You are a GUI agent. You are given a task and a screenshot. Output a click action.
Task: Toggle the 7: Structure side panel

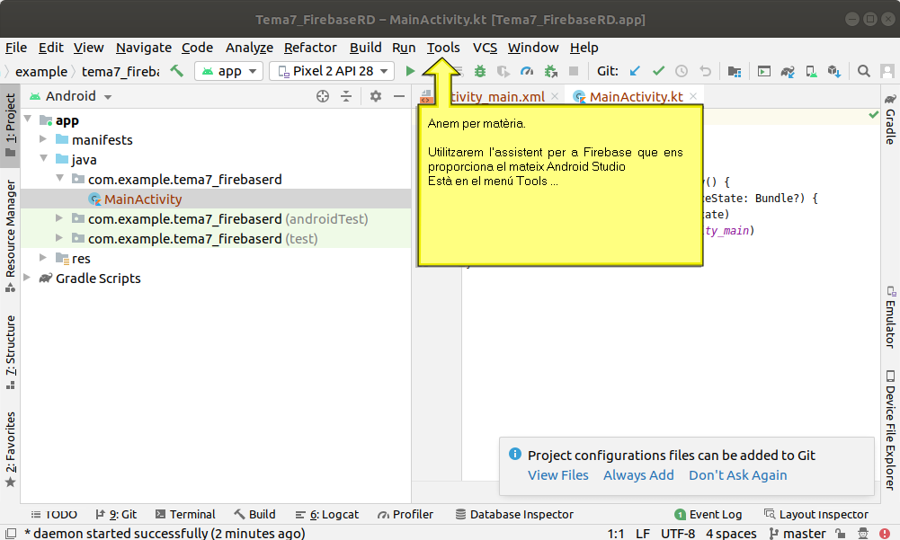(10, 352)
